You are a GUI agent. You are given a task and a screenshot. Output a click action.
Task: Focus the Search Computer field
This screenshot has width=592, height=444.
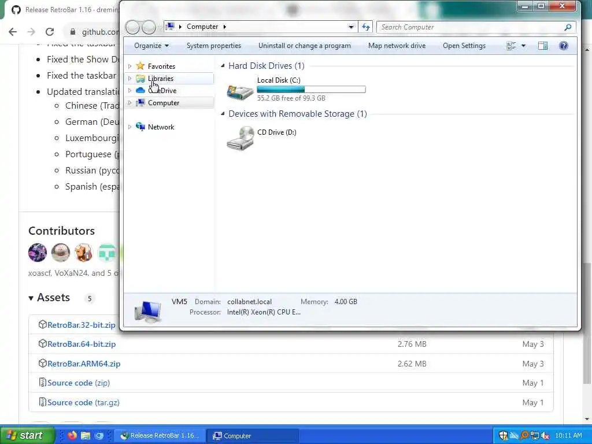(x=471, y=27)
